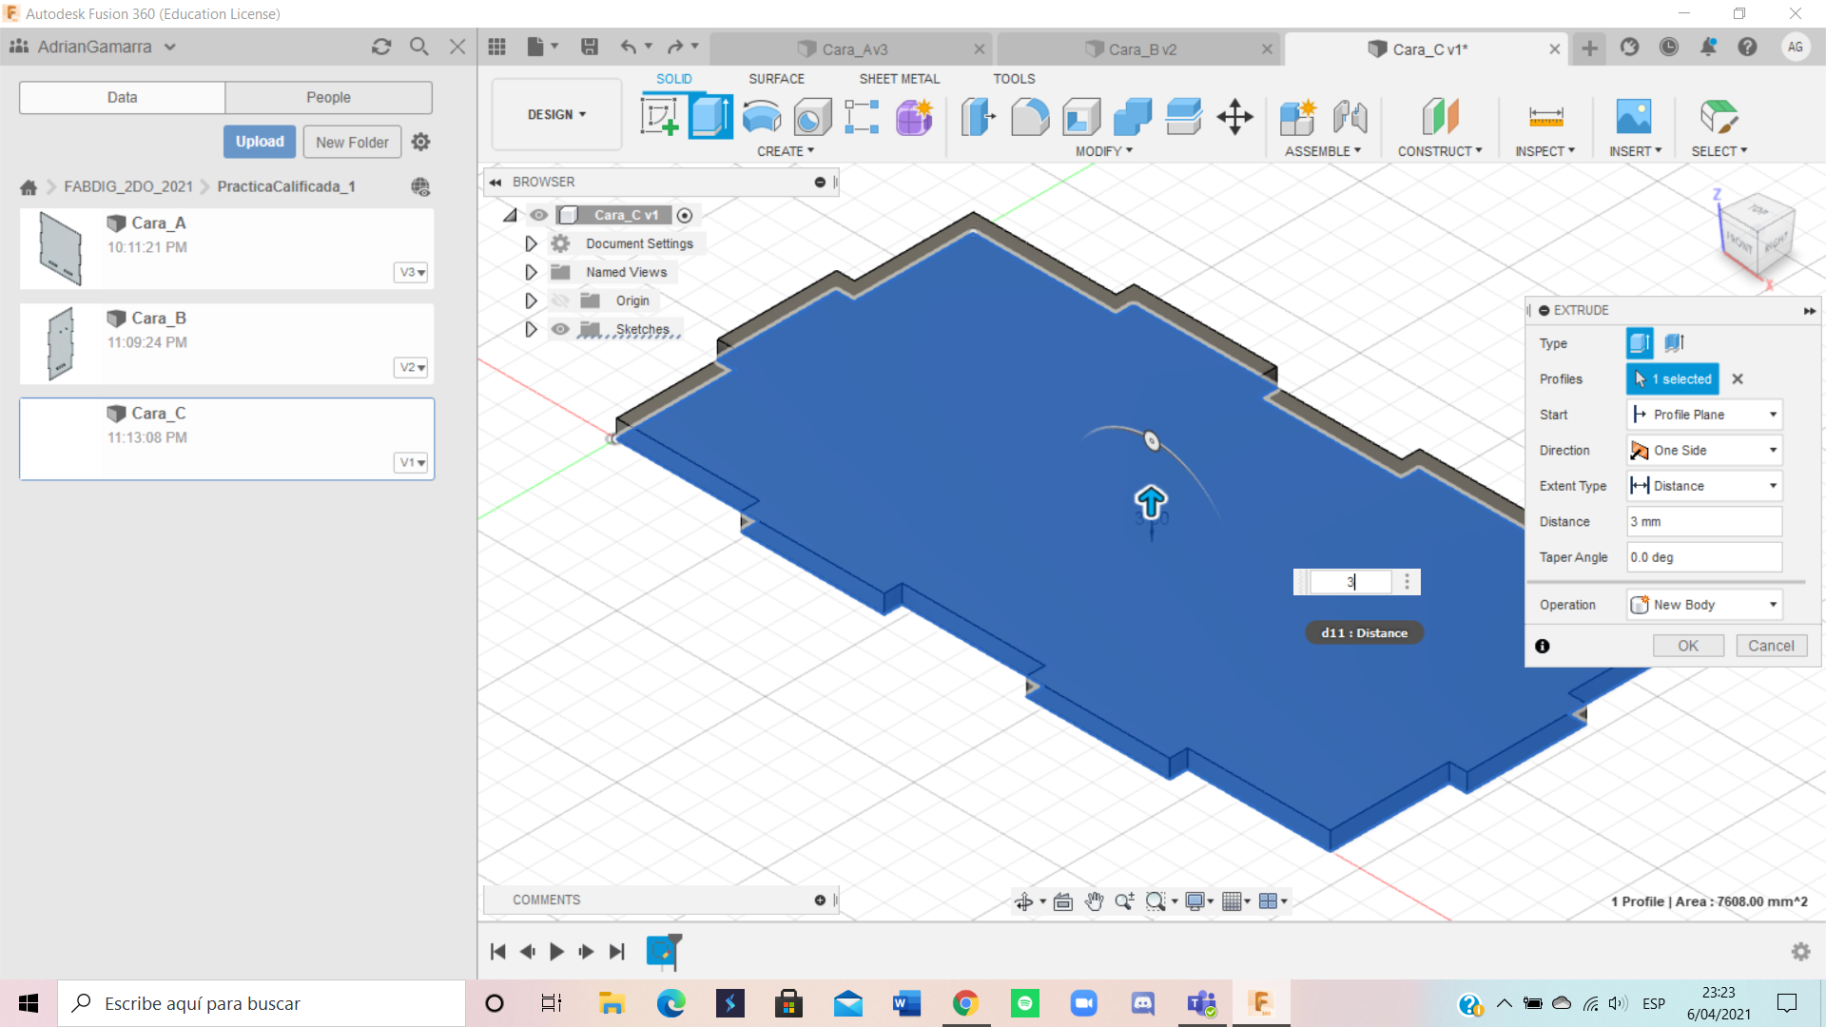Open the FABDIG_2DO_2021 breadcrumb

pyautogui.click(x=128, y=186)
